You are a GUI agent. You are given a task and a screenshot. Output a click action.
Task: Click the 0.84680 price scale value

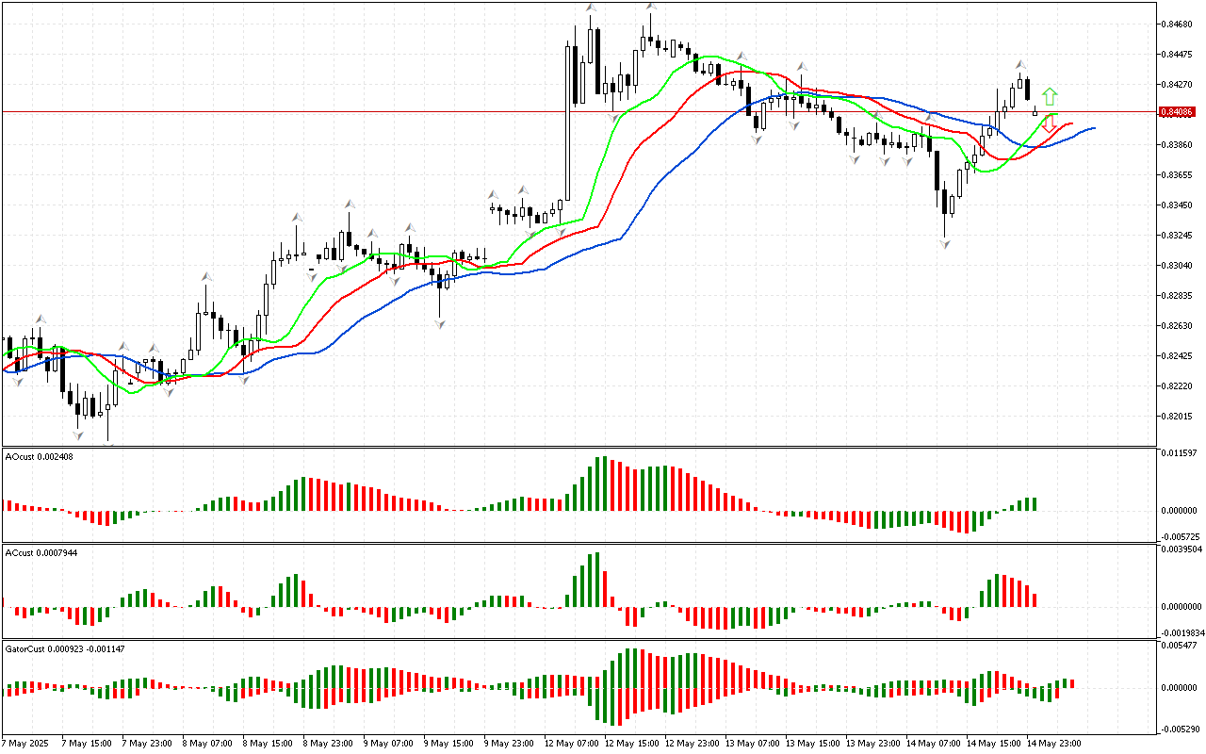click(x=1180, y=25)
